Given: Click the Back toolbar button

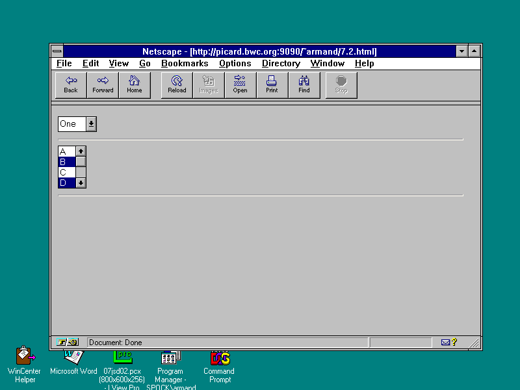Looking at the screenshot, I should pos(71,85).
